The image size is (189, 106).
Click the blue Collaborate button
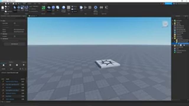[x=168, y=4]
